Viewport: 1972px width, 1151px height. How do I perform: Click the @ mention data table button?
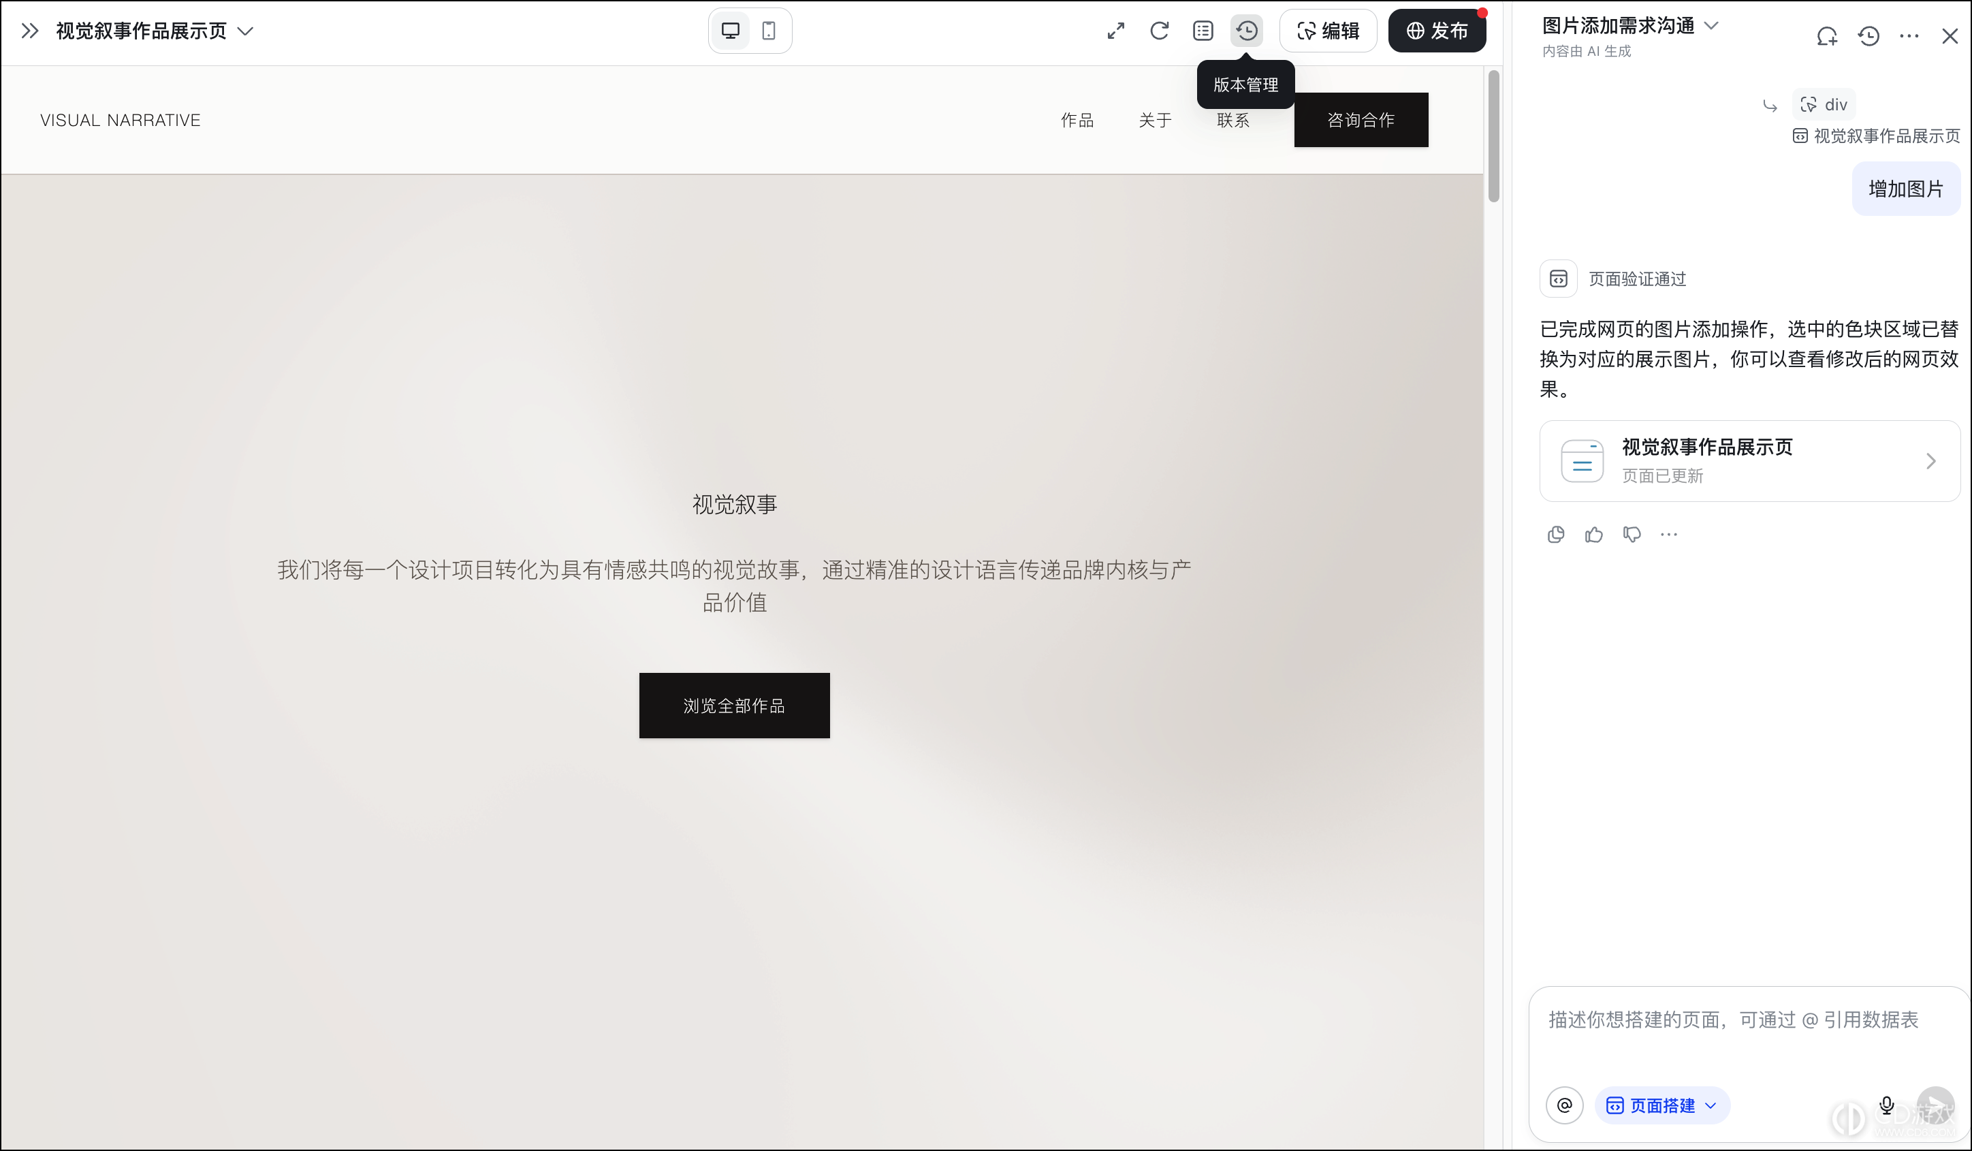(1564, 1105)
